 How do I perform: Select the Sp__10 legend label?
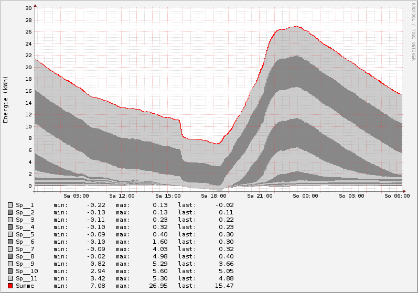pyautogui.click(x=26, y=271)
